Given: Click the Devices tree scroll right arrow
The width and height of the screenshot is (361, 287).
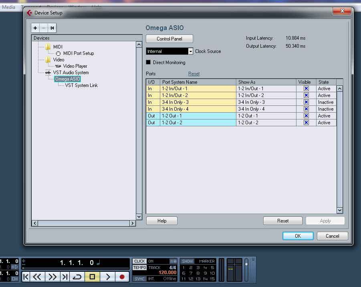Looking at the screenshot, I should [132, 223].
